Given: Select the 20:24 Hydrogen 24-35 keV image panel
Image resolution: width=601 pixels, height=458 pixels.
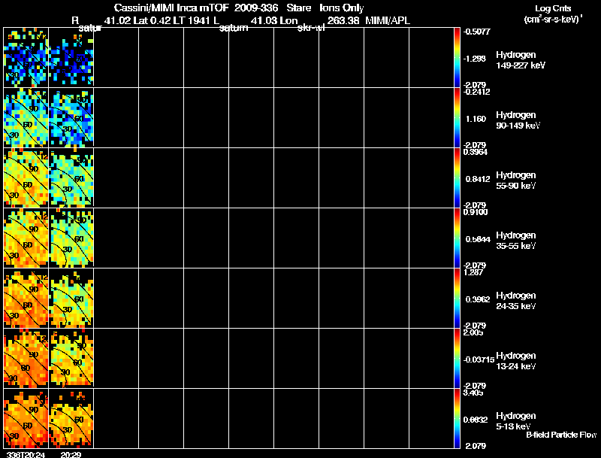Looking at the screenshot, I should pyautogui.click(x=26, y=298).
